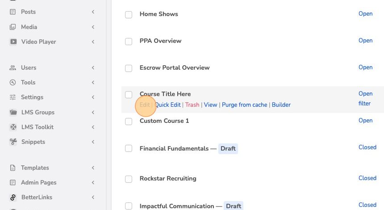Open the Settings menu item
The height and width of the screenshot is (210, 384).
point(32,97)
